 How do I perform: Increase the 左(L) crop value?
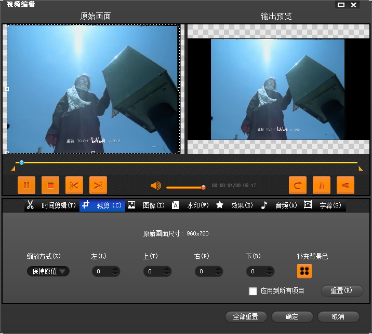(x=115, y=269)
